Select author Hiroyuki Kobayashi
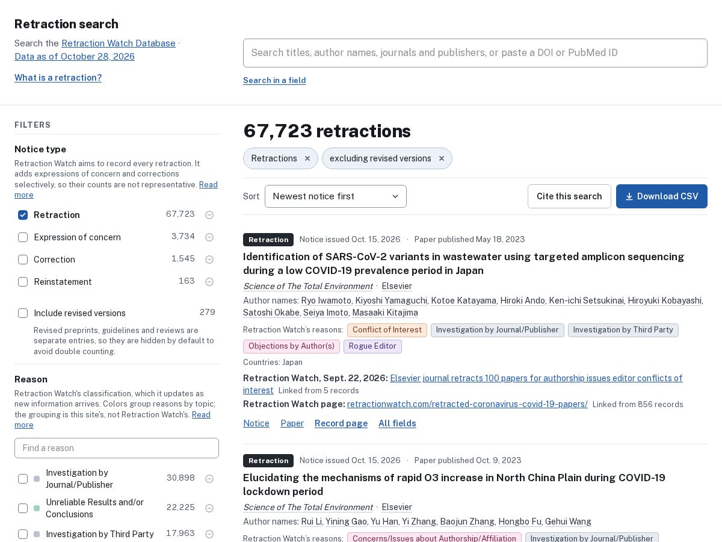 [665, 301]
